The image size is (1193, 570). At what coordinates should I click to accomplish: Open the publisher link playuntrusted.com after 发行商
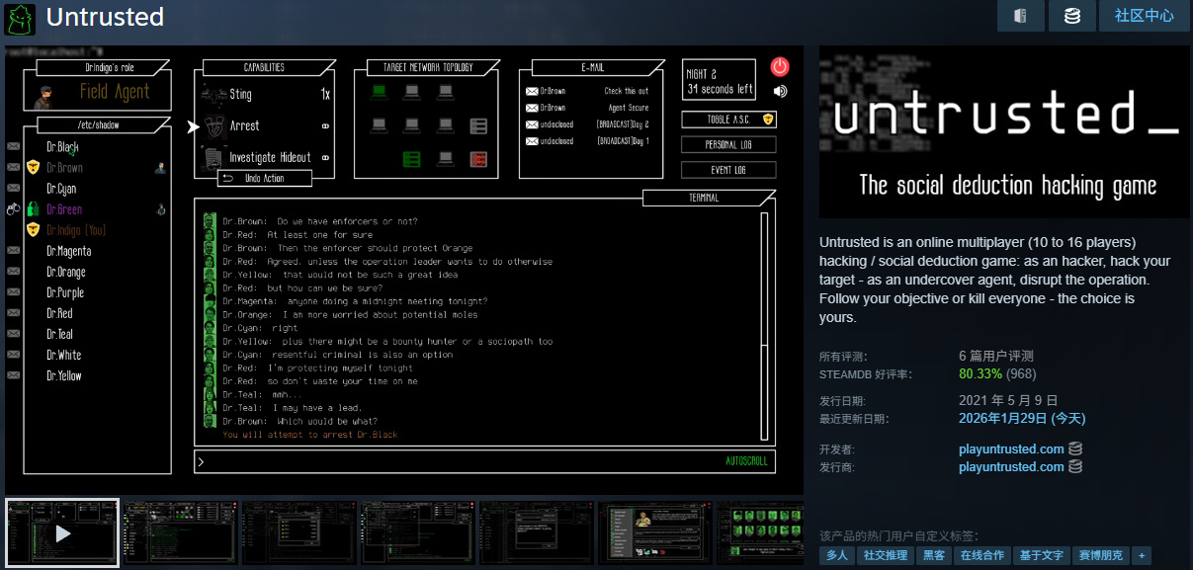click(x=1011, y=467)
